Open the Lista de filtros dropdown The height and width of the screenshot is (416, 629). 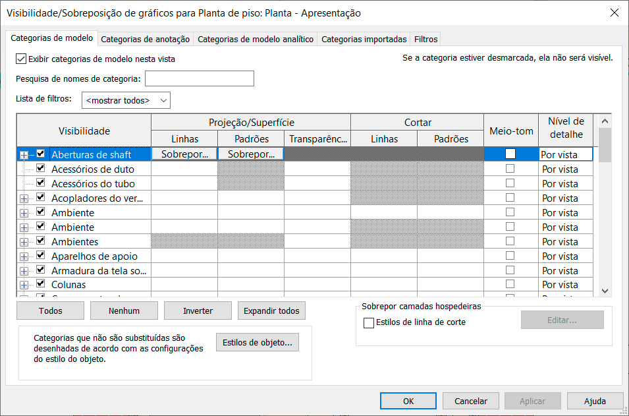click(x=126, y=100)
